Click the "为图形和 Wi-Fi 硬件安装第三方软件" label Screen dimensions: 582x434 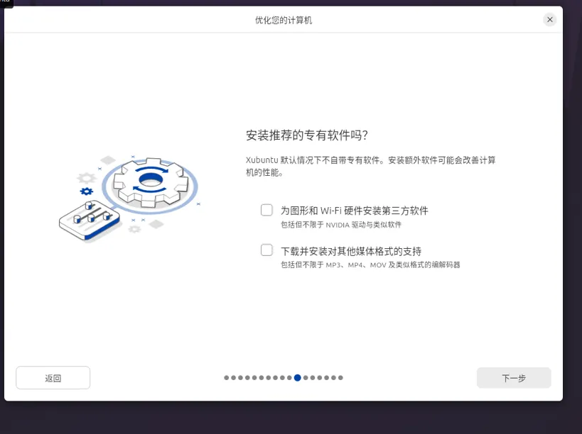click(355, 211)
